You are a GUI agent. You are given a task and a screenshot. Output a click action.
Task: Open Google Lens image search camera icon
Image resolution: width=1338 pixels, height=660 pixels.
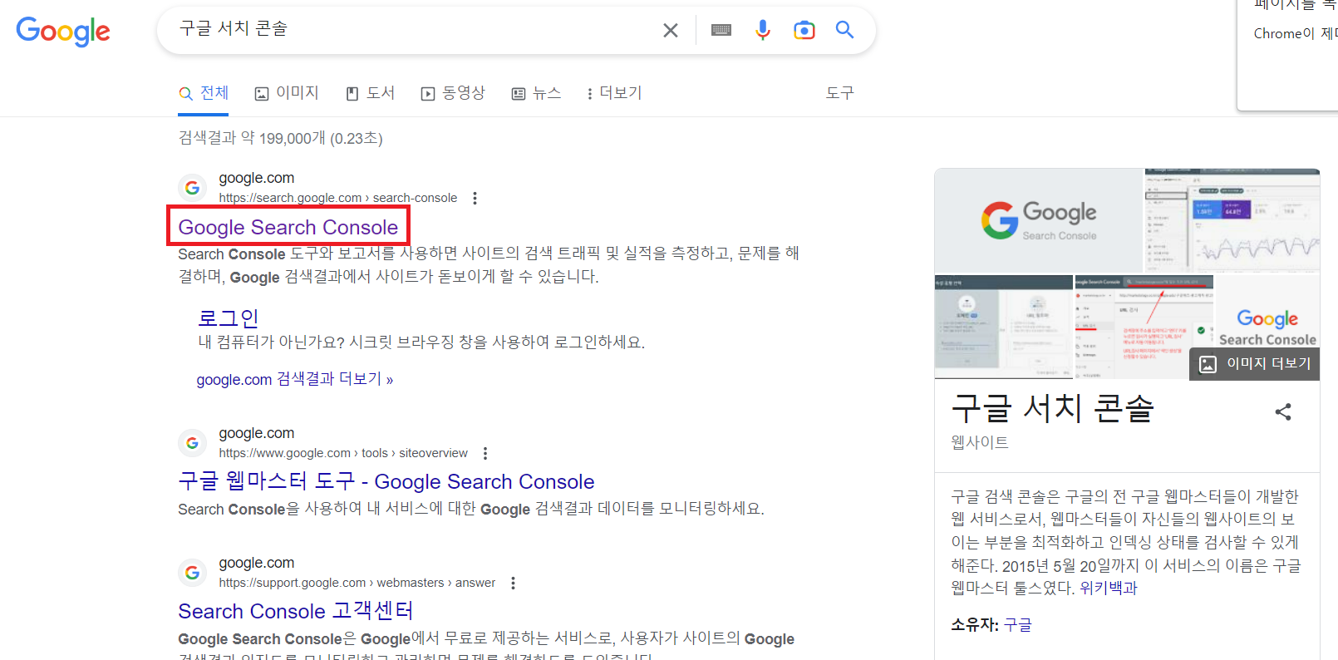pyautogui.click(x=804, y=31)
